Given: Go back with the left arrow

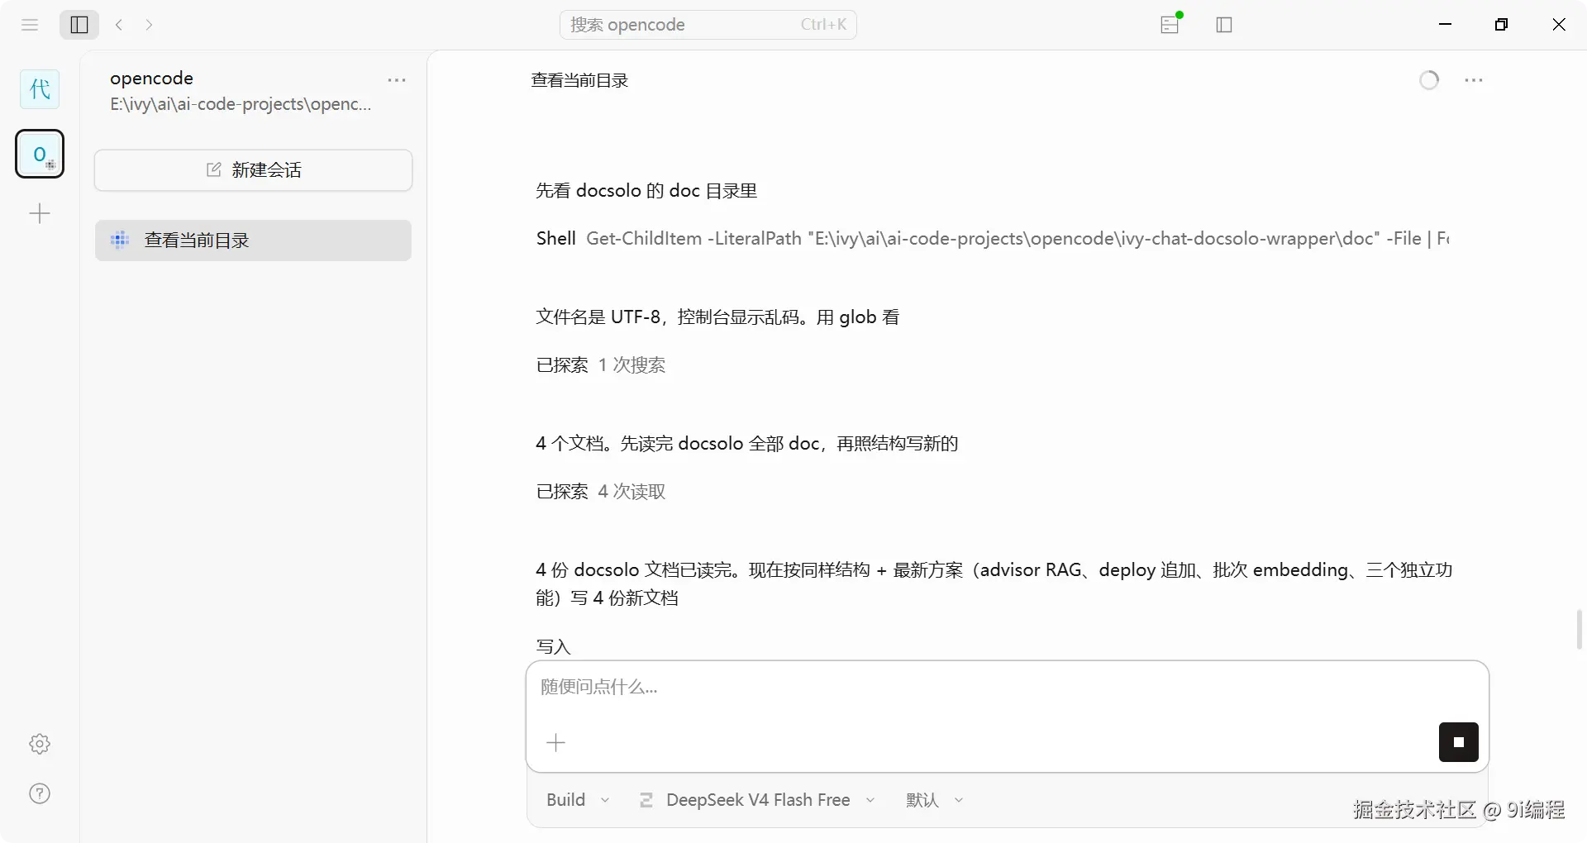Looking at the screenshot, I should point(119,25).
